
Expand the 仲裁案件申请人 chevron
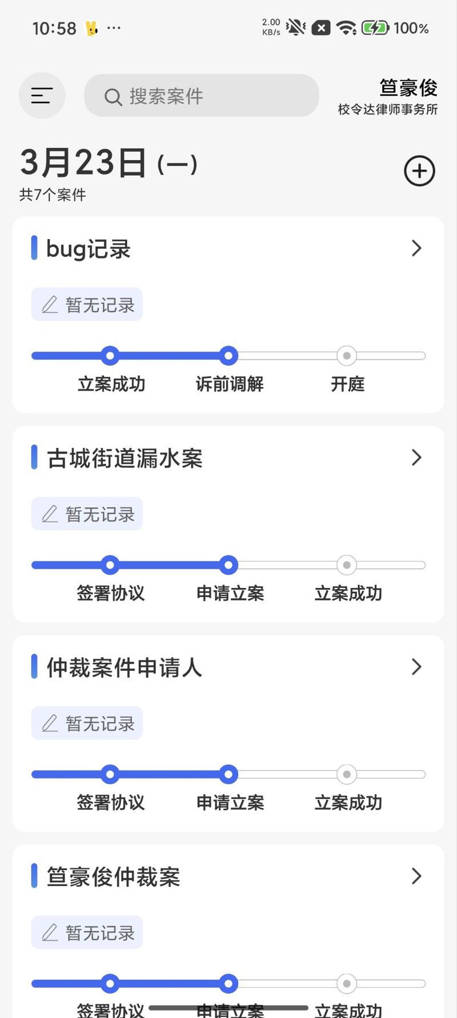pos(416,667)
